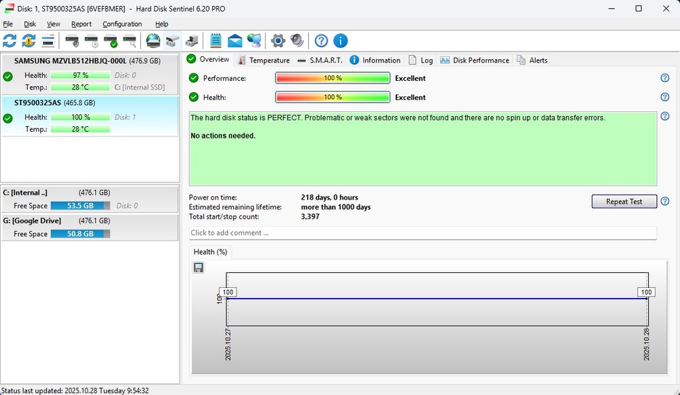The width and height of the screenshot is (680, 395).
Task: Click the disk icon with magnifier badge
Action: point(130,41)
